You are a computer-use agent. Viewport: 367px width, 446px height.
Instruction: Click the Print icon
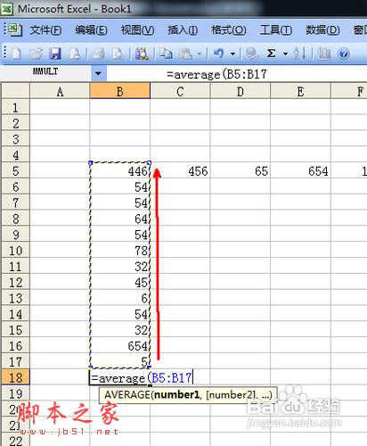click(99, 54)
